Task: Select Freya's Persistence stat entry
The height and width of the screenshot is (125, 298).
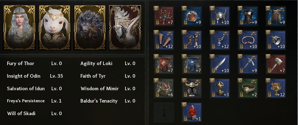Action: (x=26, y=101)
